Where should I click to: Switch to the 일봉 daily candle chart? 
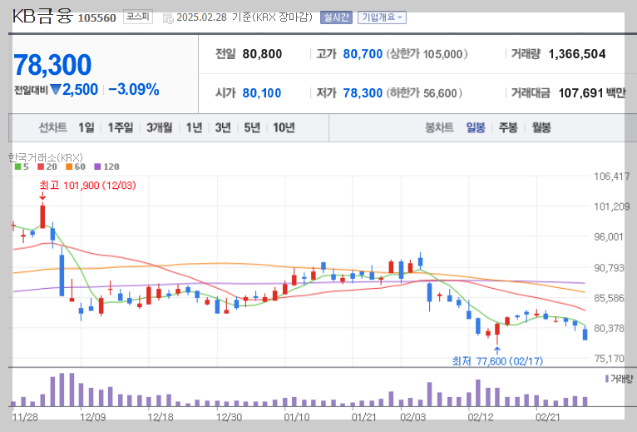476,127
